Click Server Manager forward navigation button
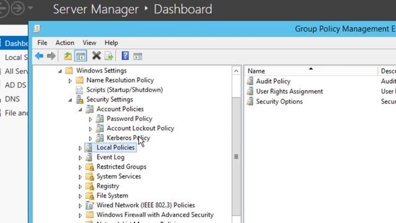The width and height of the screenshot is (396, 223). [18, 8]
